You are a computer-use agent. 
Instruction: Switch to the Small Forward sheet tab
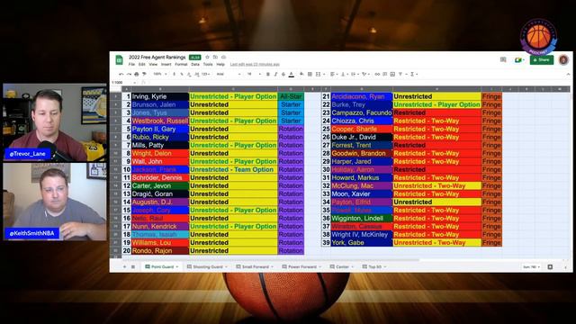pyautogui.click(x=255, y=266)
